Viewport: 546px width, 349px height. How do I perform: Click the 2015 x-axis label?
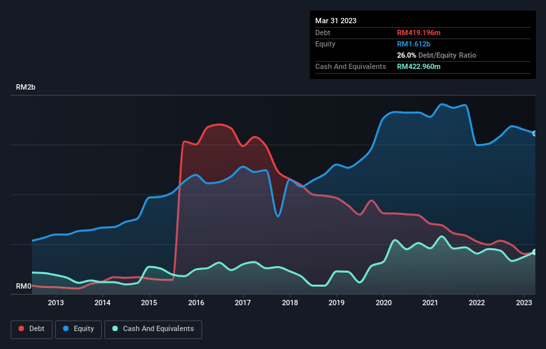(149, 303)
